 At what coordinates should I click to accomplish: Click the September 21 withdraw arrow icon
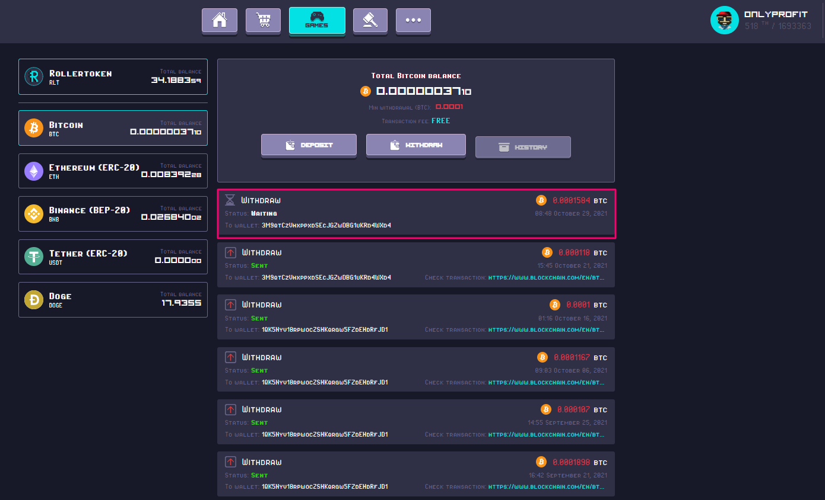[x=231, y=462]
